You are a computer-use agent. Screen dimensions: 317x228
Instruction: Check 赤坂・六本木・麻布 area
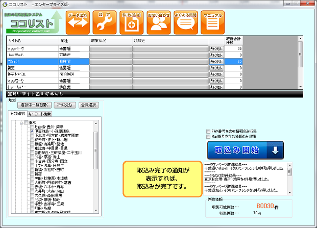[x=32, y=187]
